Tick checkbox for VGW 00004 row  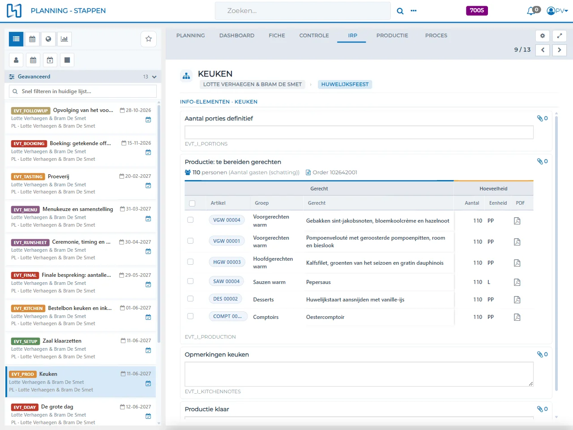pyautogui.click(x=190, y=220)
